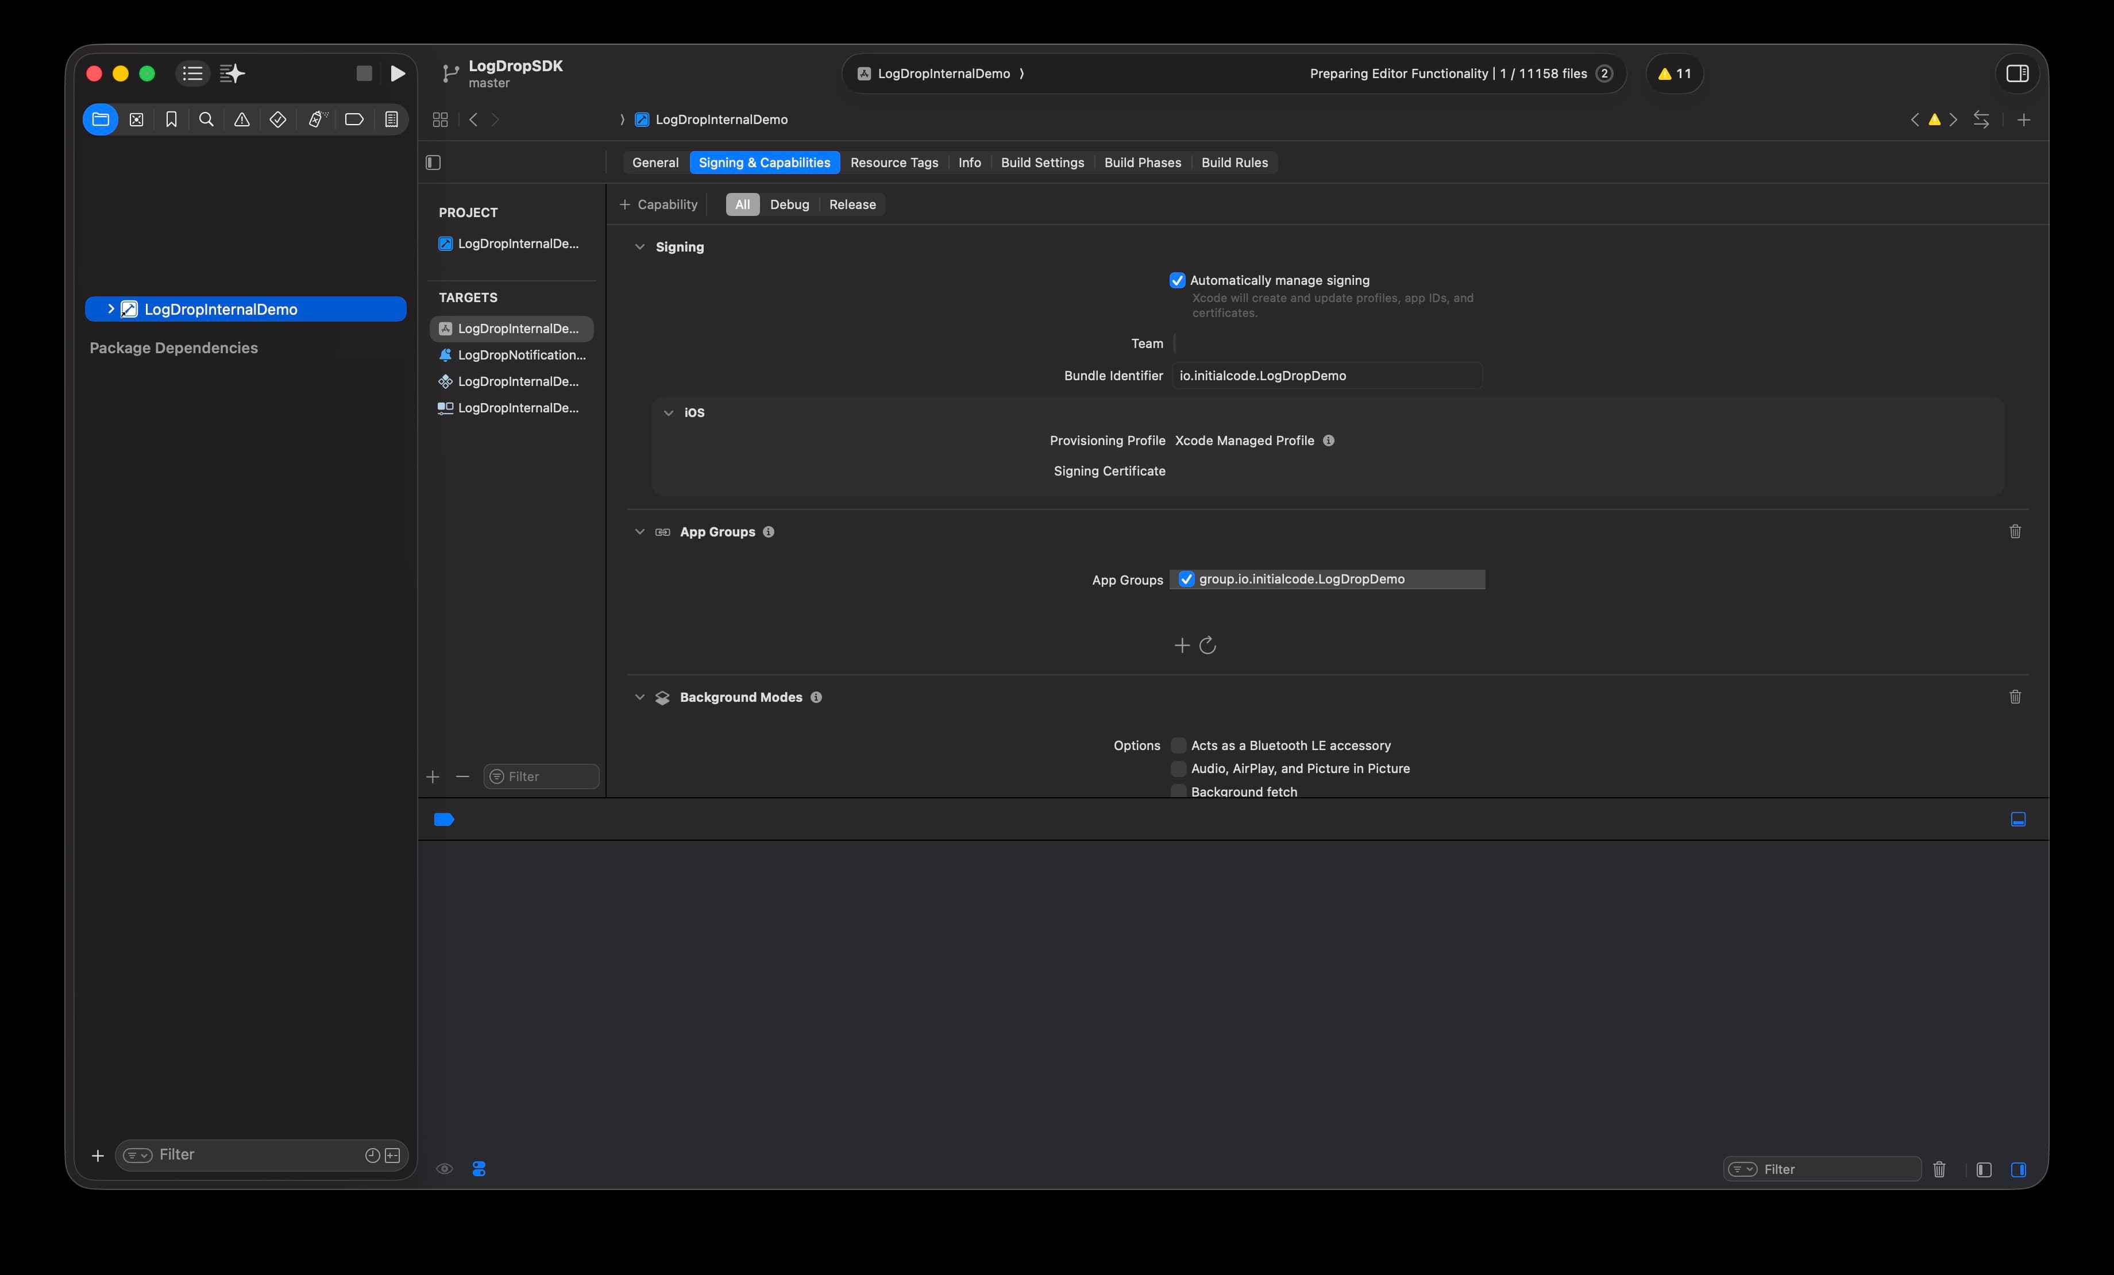
Task: Switch to the Build Settings tab
Action: coord(1043,162)
